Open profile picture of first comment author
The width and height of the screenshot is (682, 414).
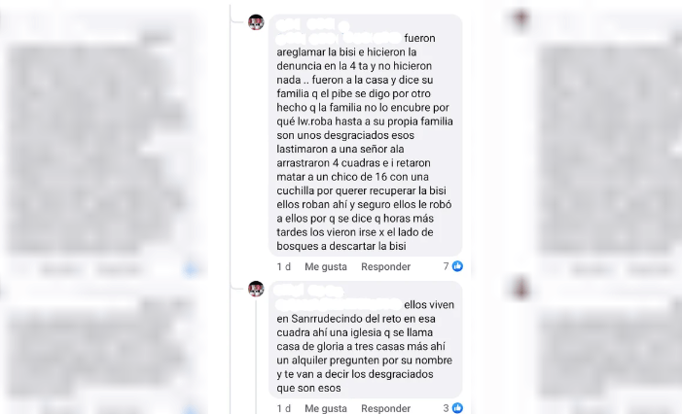pos(256,22)
